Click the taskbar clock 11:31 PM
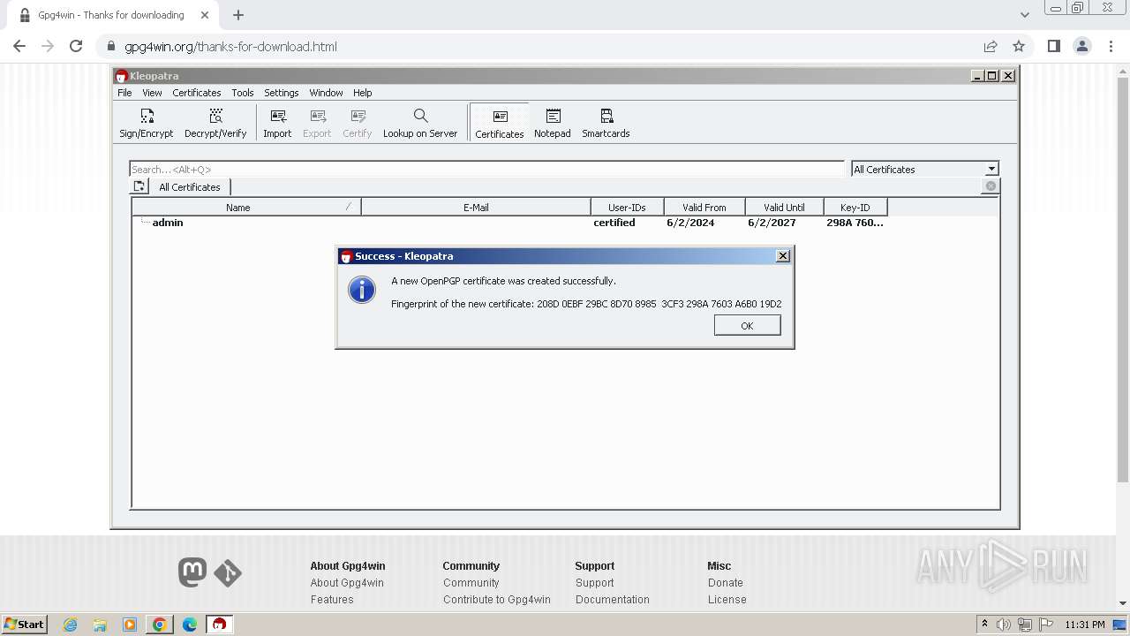 [1085, 625]
